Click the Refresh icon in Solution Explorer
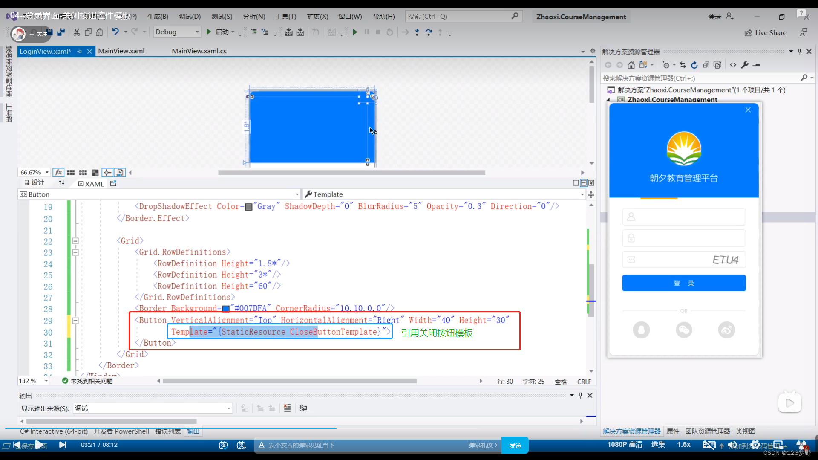 (x=694, y=65)
